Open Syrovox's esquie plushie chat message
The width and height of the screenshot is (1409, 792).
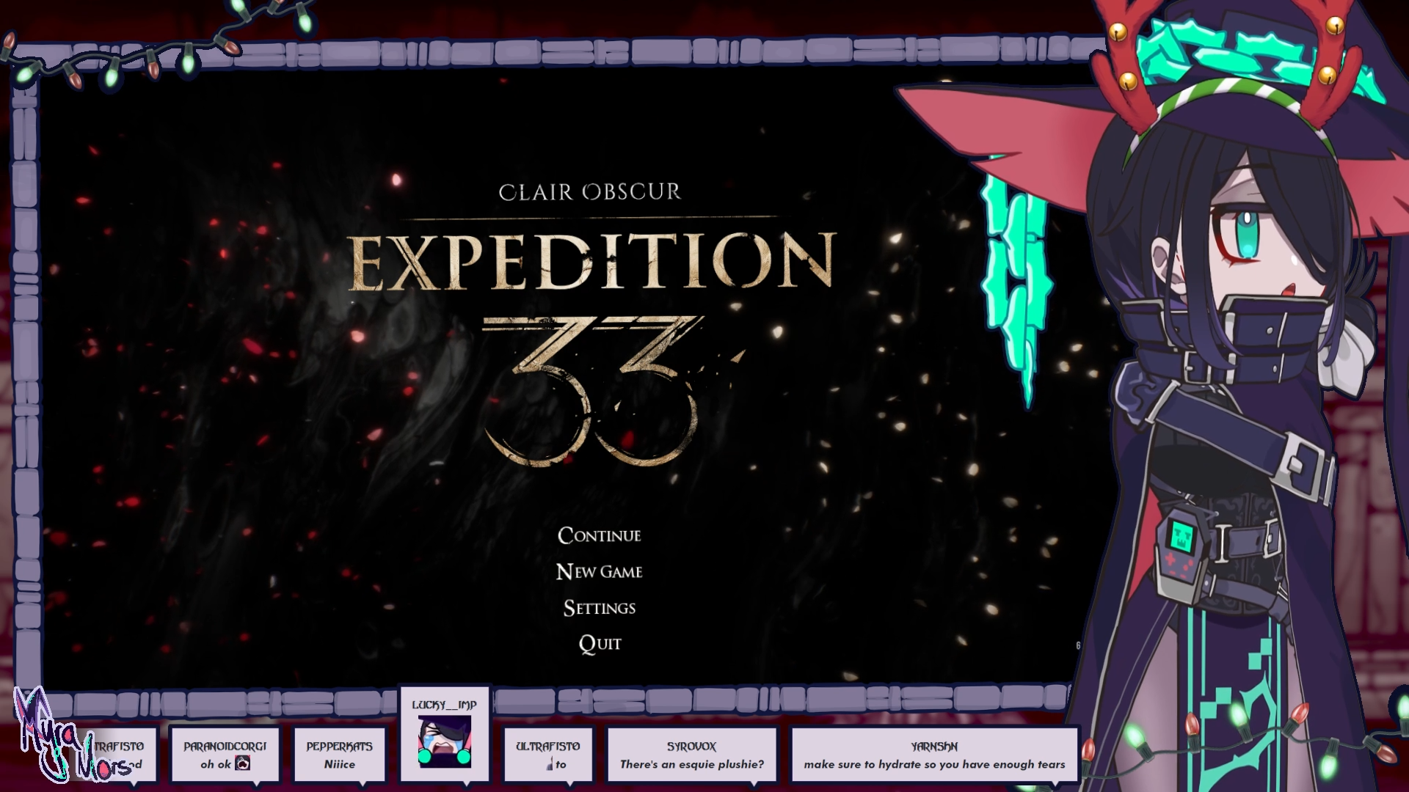point(691,764)
